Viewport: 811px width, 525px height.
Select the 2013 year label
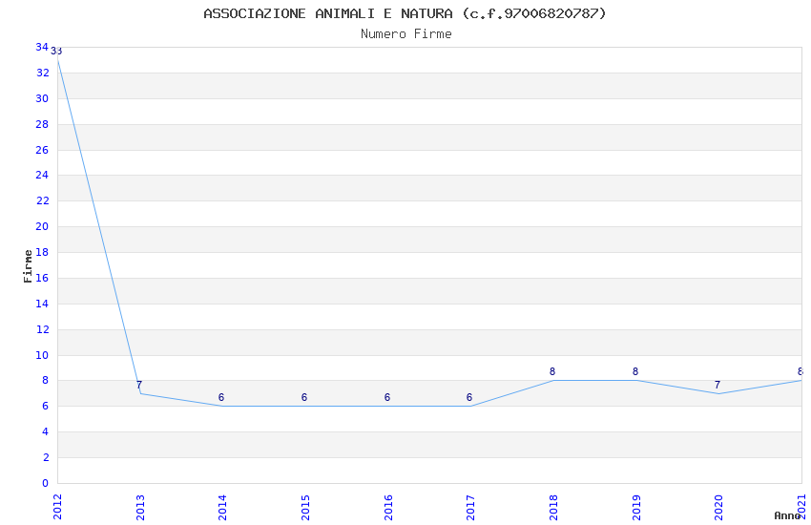[139, 507]
